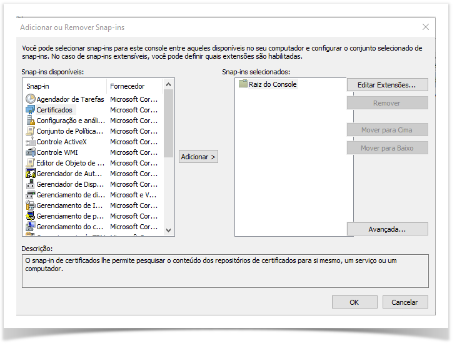Open the Avançada options
Image resolution: width=457 pixels, height=346 pixels.
tap(387, 229)
